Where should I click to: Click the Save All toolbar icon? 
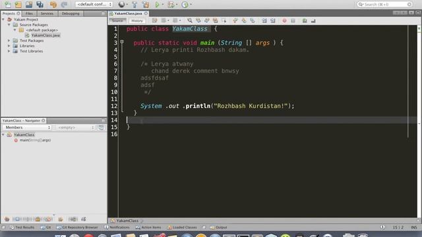click(x=40, y=5)
